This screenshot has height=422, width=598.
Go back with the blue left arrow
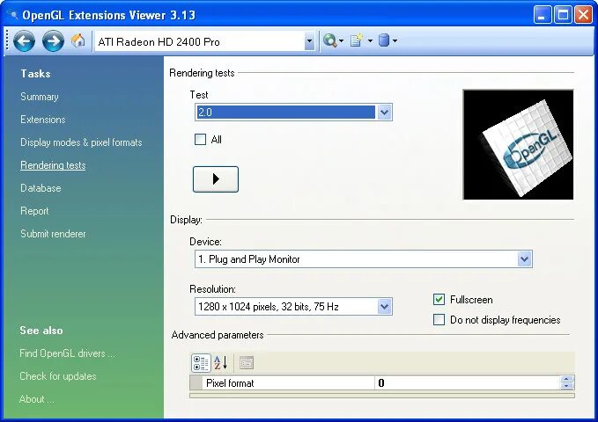click(x=24, y=40)
